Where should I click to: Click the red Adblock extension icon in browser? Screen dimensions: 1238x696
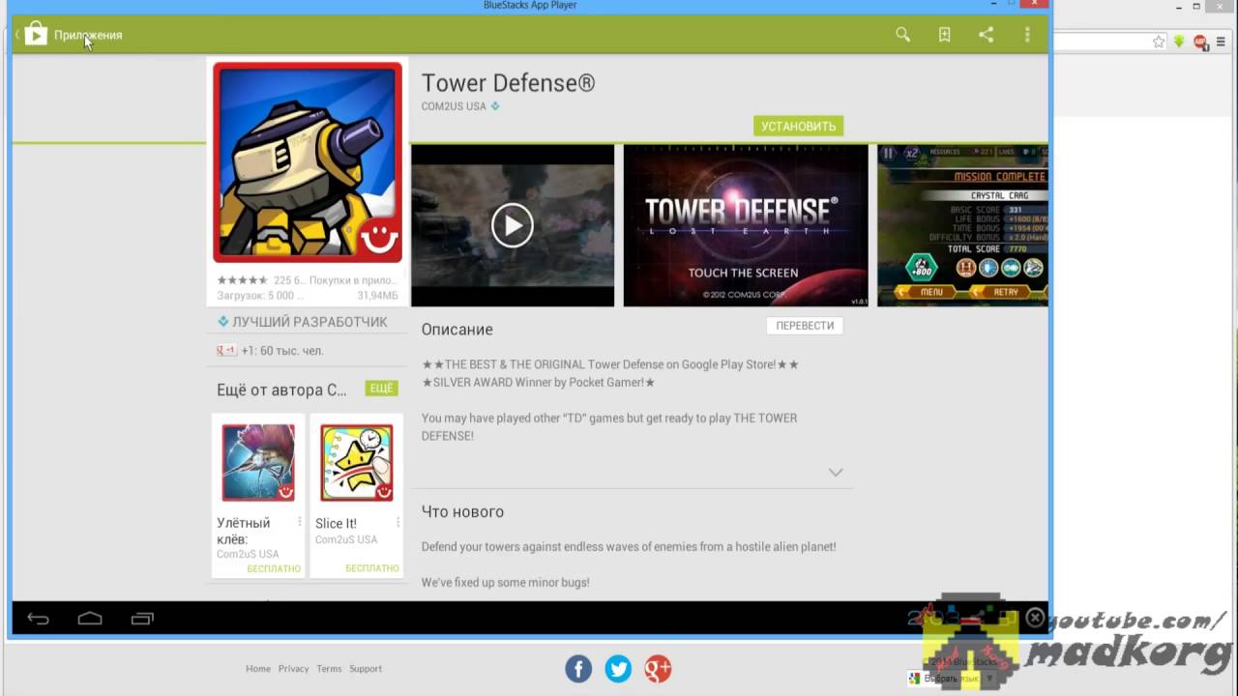pos(1200,42)
